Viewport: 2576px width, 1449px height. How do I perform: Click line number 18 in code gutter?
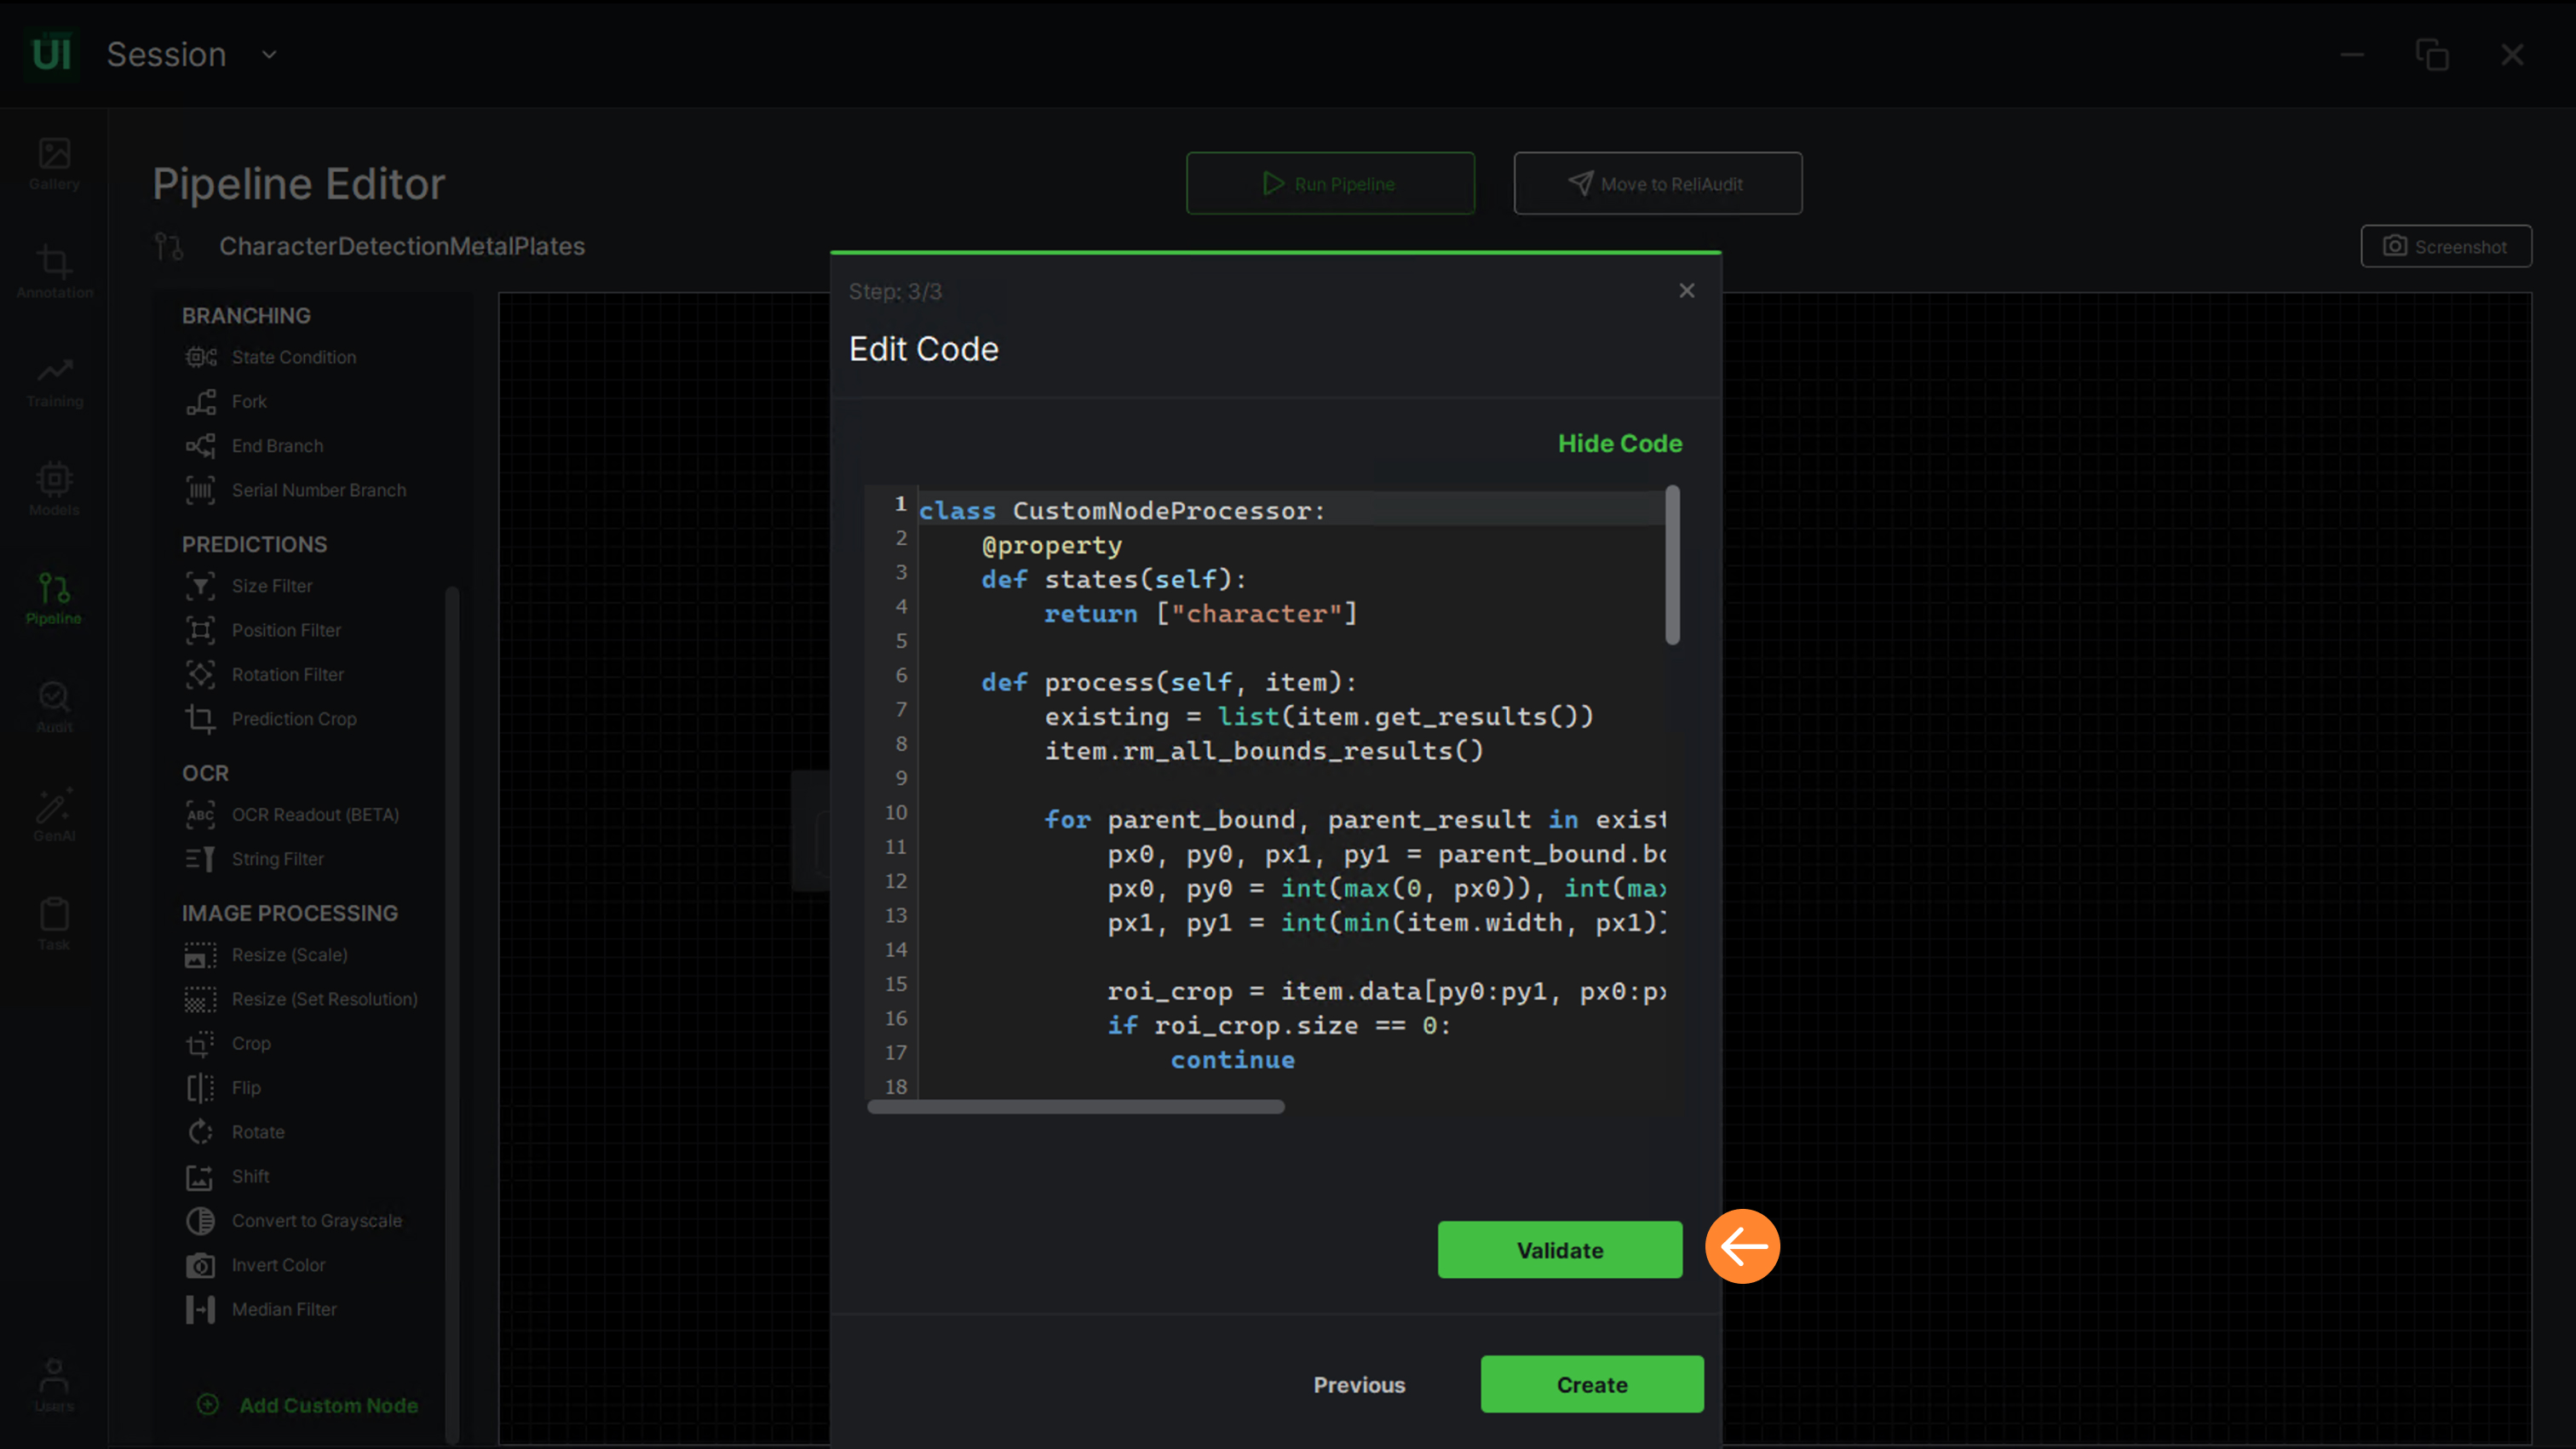(x=896, y=1086)
